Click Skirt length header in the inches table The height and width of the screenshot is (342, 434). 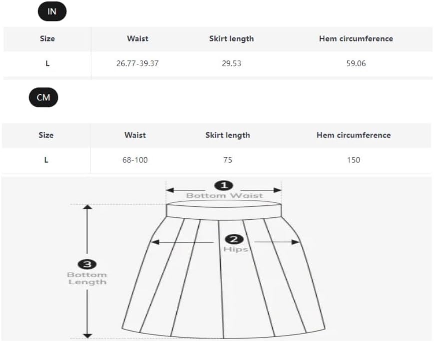tap(231, 38)
